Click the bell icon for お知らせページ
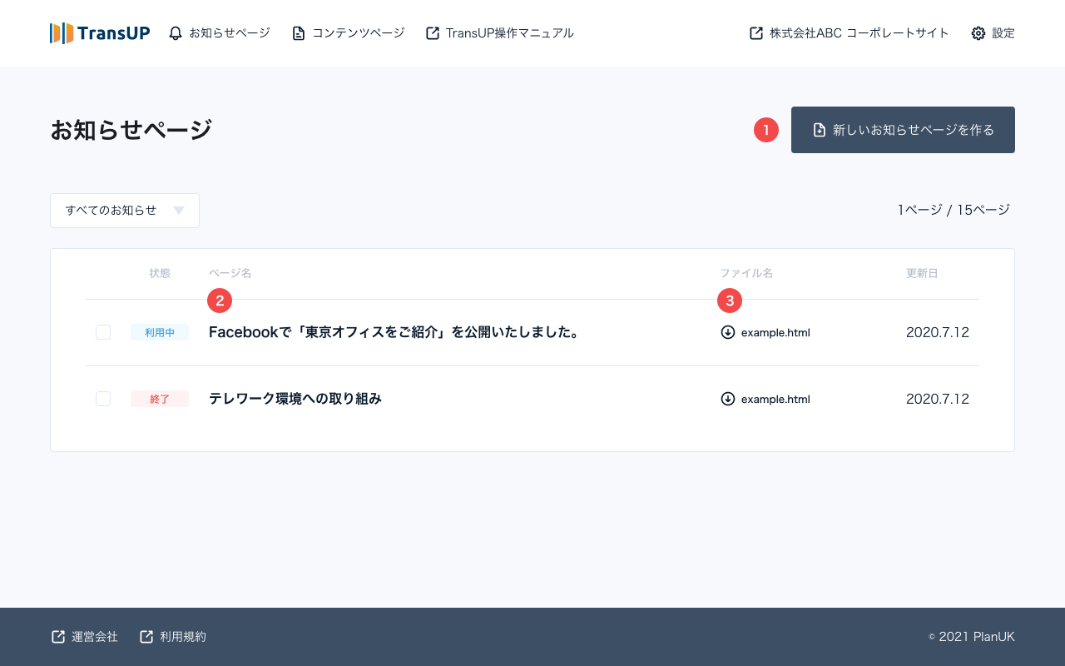Image resolution: width=1065 pixels, height=666 pixels. (175, 33)
